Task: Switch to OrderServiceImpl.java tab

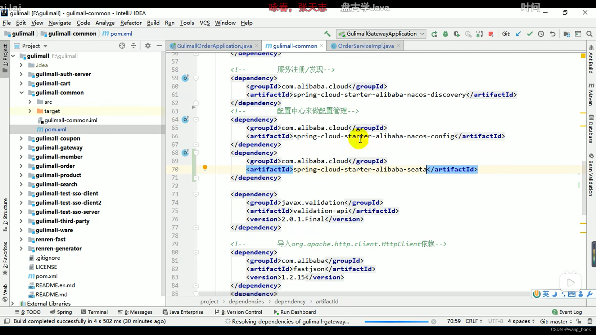Action: click(x=366, y=46)
